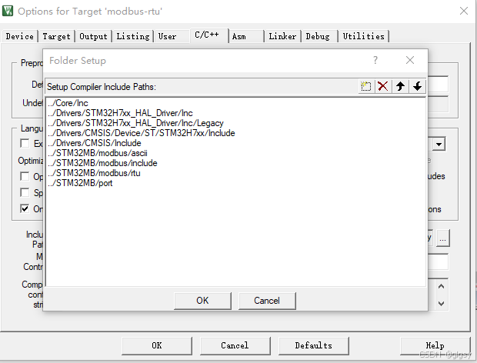Open Help in Options window
The image size is (477, 363).
tap(435, 345)
